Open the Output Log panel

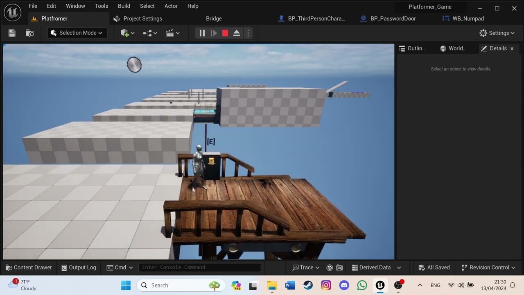(x=79, y=267)
